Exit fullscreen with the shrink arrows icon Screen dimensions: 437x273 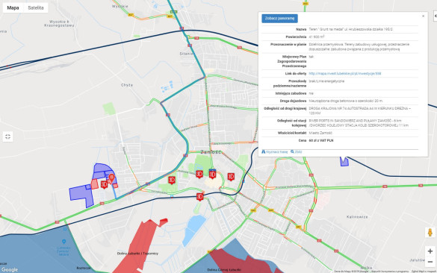click(x=7, y=136)
